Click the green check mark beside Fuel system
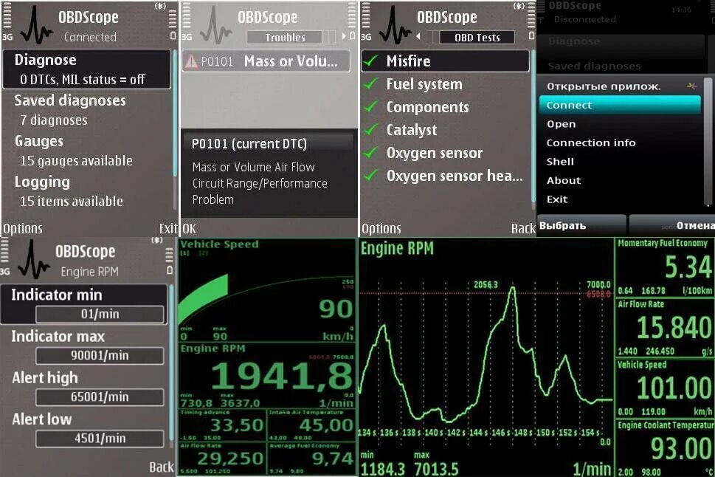 [x=372, y=83]
